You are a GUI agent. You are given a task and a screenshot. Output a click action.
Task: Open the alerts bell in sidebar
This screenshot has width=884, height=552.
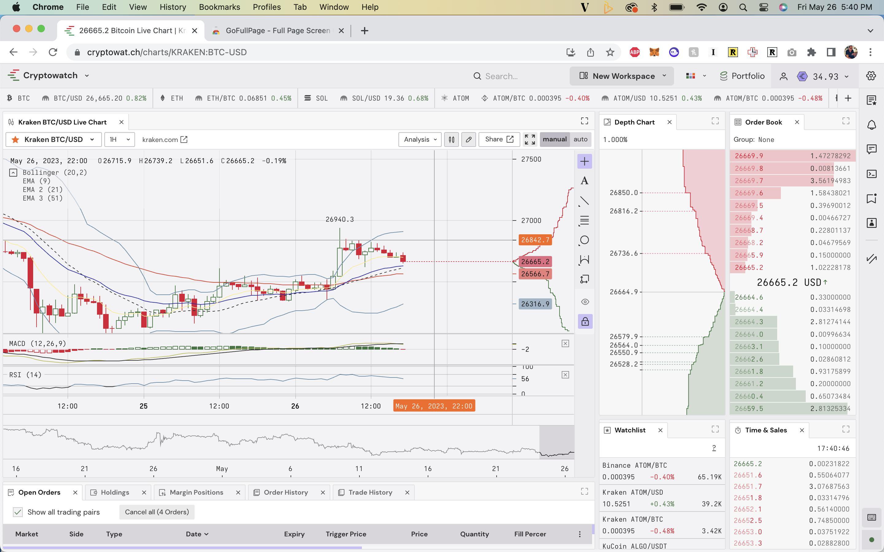coord(872,125)
